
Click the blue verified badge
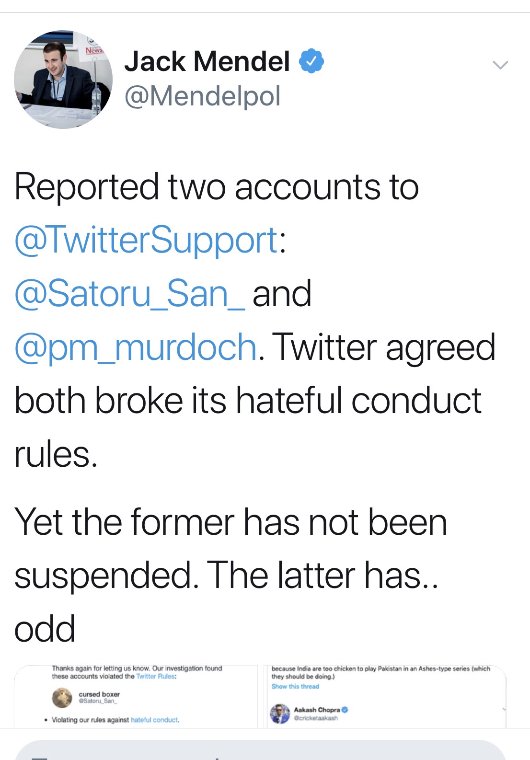tap(311, 61)
